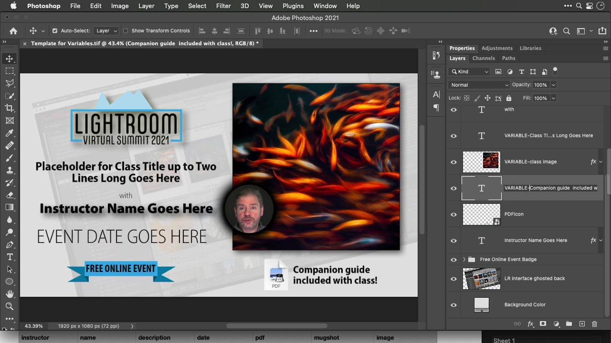This screenshot has height=343, width=611.
Task: Open the Plugins menu
Action: tap(293, 6)
